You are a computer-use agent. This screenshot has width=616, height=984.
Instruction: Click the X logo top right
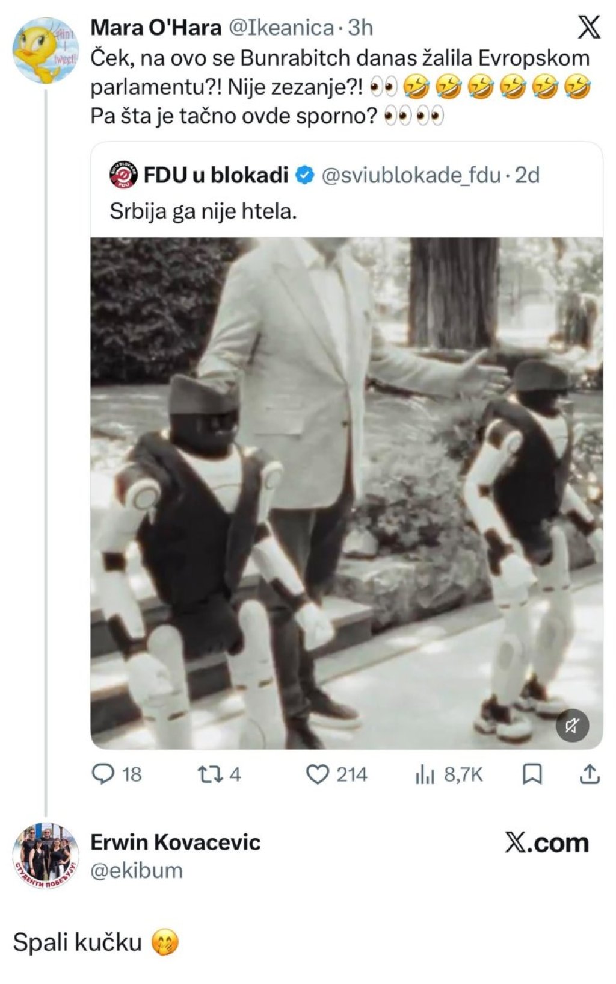pos(589,27)
